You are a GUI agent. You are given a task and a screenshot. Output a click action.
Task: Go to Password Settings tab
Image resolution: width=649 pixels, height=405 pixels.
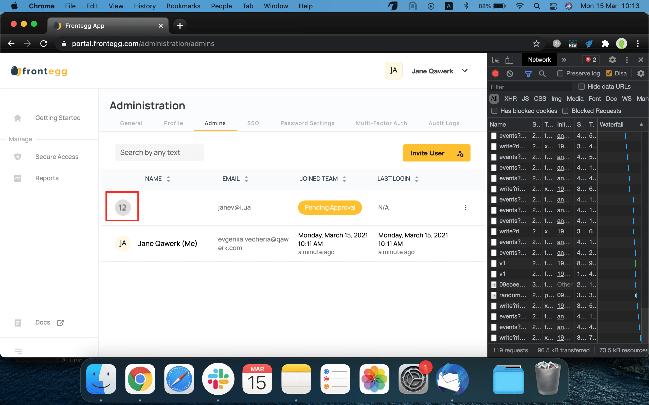coord(307,123)
